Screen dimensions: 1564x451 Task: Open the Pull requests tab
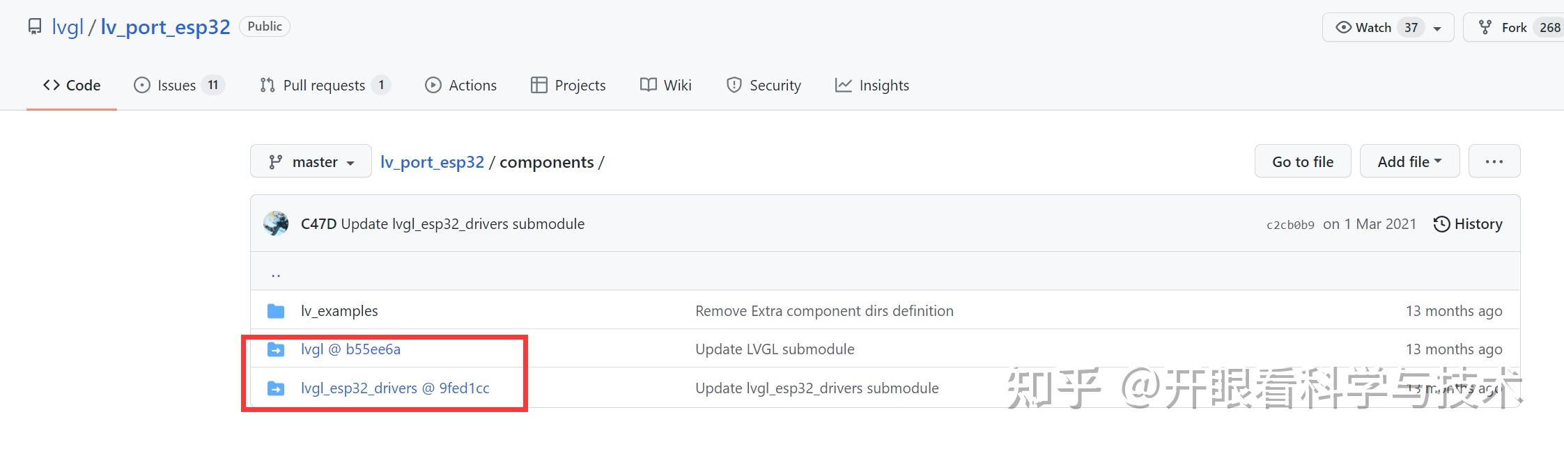click(324, 86)
